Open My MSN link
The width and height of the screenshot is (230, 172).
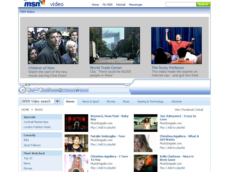pos(107,5)
